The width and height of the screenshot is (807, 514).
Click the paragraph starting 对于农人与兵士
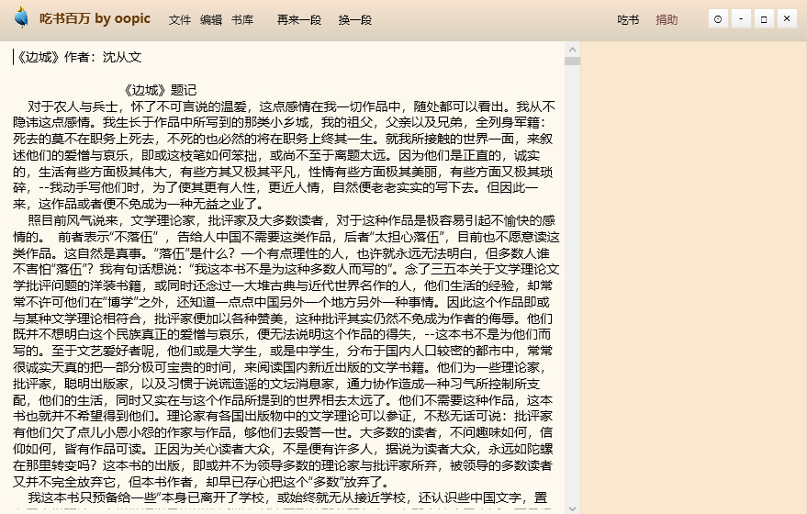pyautogui.click(x=284, y=155)
